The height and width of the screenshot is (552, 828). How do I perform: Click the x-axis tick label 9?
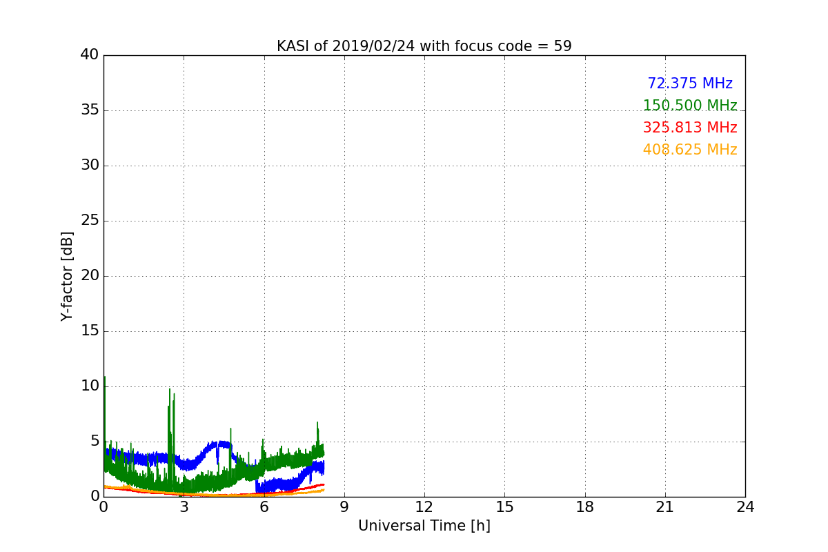(344, 507)
